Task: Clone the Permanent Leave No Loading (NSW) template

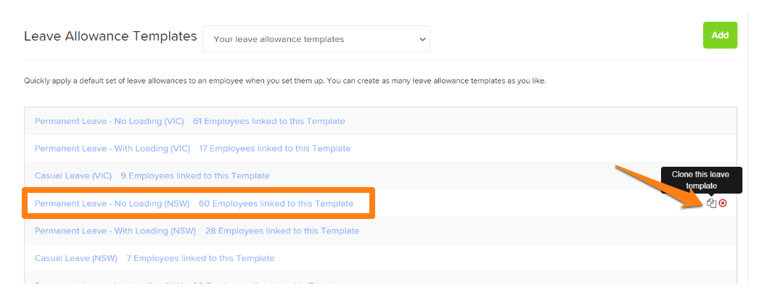Action: coord(711,203)
